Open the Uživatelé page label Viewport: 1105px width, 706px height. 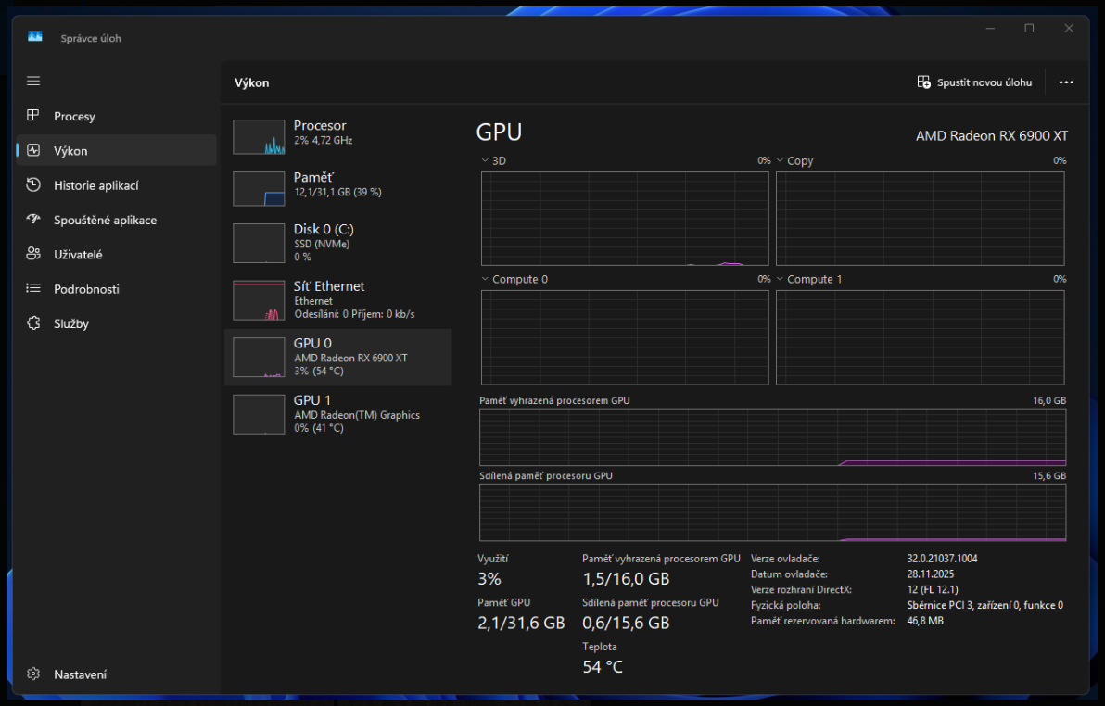pos(78,255)
